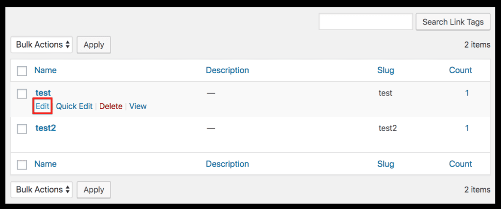
Task: Sort by Slug column header
Action: pyautogui.click(x=386, y=70)
